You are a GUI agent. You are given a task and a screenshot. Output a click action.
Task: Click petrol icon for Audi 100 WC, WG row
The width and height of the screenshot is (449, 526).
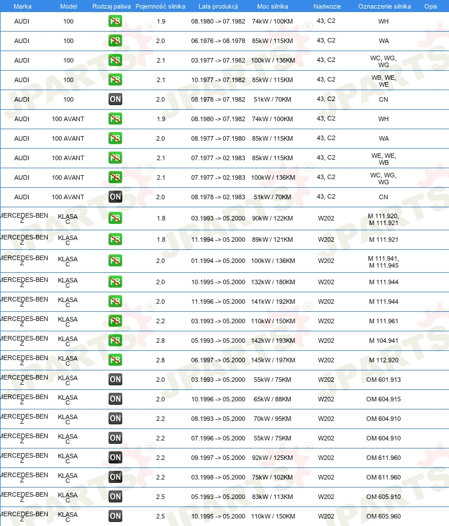point(115,60)
